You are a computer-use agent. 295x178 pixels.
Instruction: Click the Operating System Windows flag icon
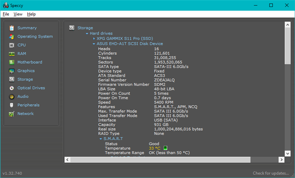12,36
